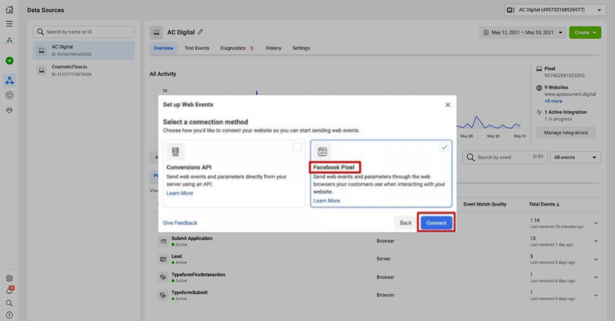
Task: Check the Conversions API option checkbox
Action: [297, 147]
